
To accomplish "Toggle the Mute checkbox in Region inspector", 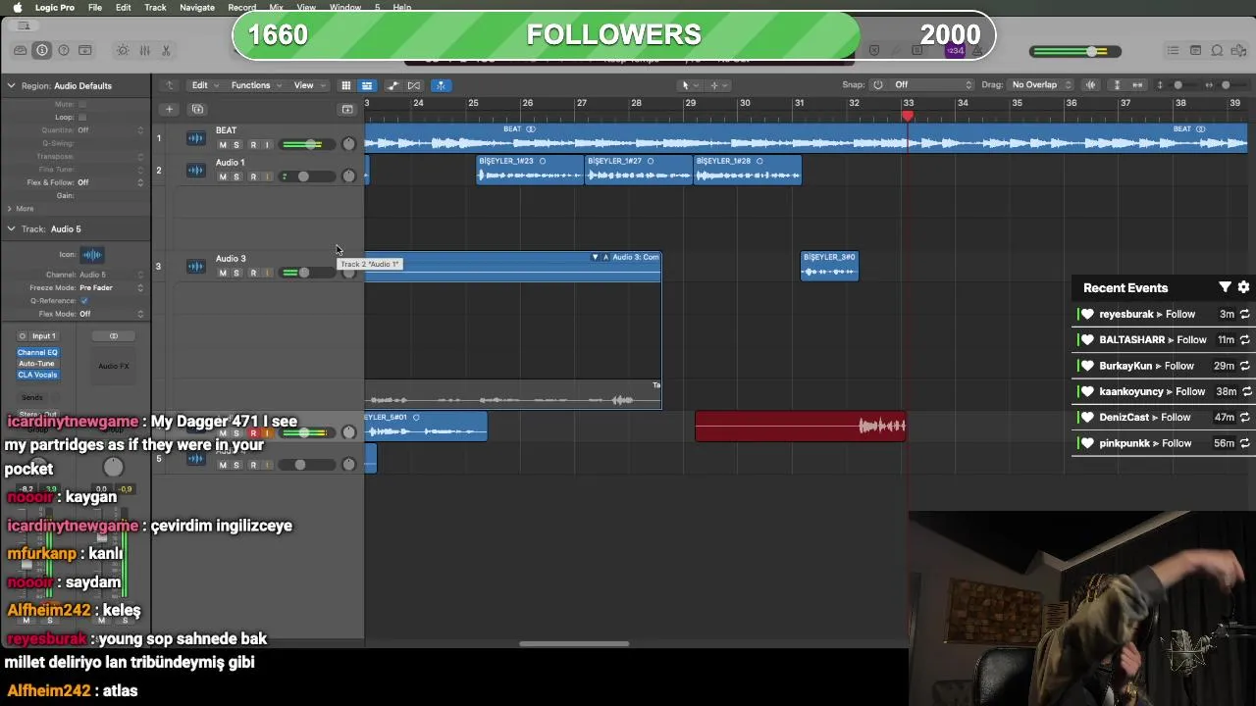I will [82, 104].
